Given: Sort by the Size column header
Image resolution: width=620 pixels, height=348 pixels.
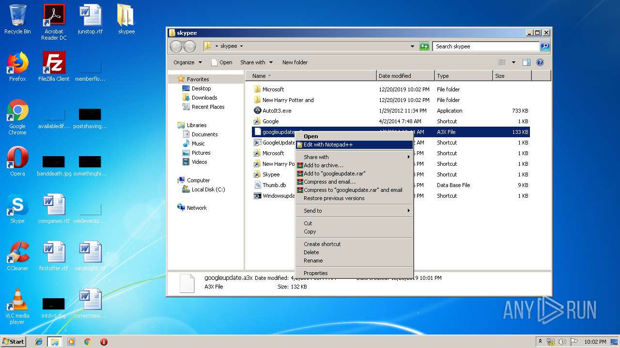Looking at the screenshot, I should pyautogui.click(x=512, y=76).
